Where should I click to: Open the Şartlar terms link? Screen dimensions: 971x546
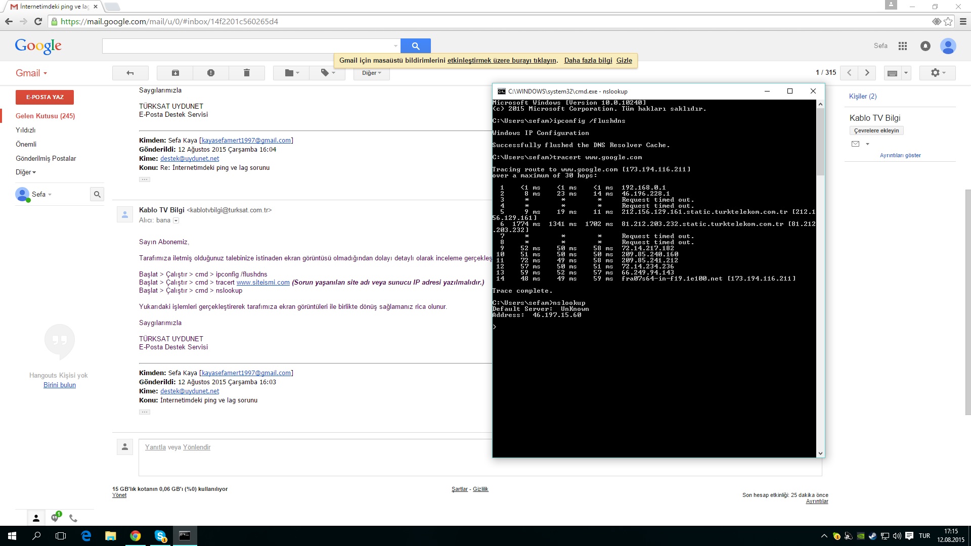460,489
